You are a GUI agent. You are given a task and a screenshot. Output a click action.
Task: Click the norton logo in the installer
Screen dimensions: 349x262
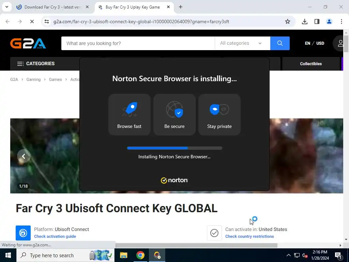(174, 180)
